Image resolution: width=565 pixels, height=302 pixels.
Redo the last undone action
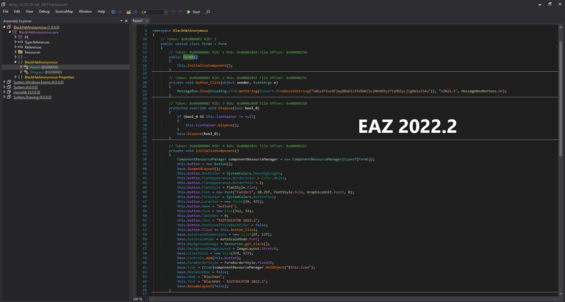click(180, 12)
